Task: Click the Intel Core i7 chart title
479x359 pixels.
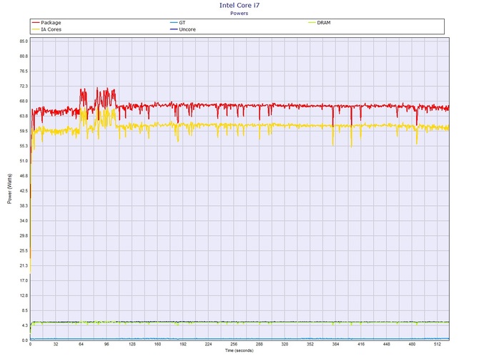Action: click(x=239, y=5)
